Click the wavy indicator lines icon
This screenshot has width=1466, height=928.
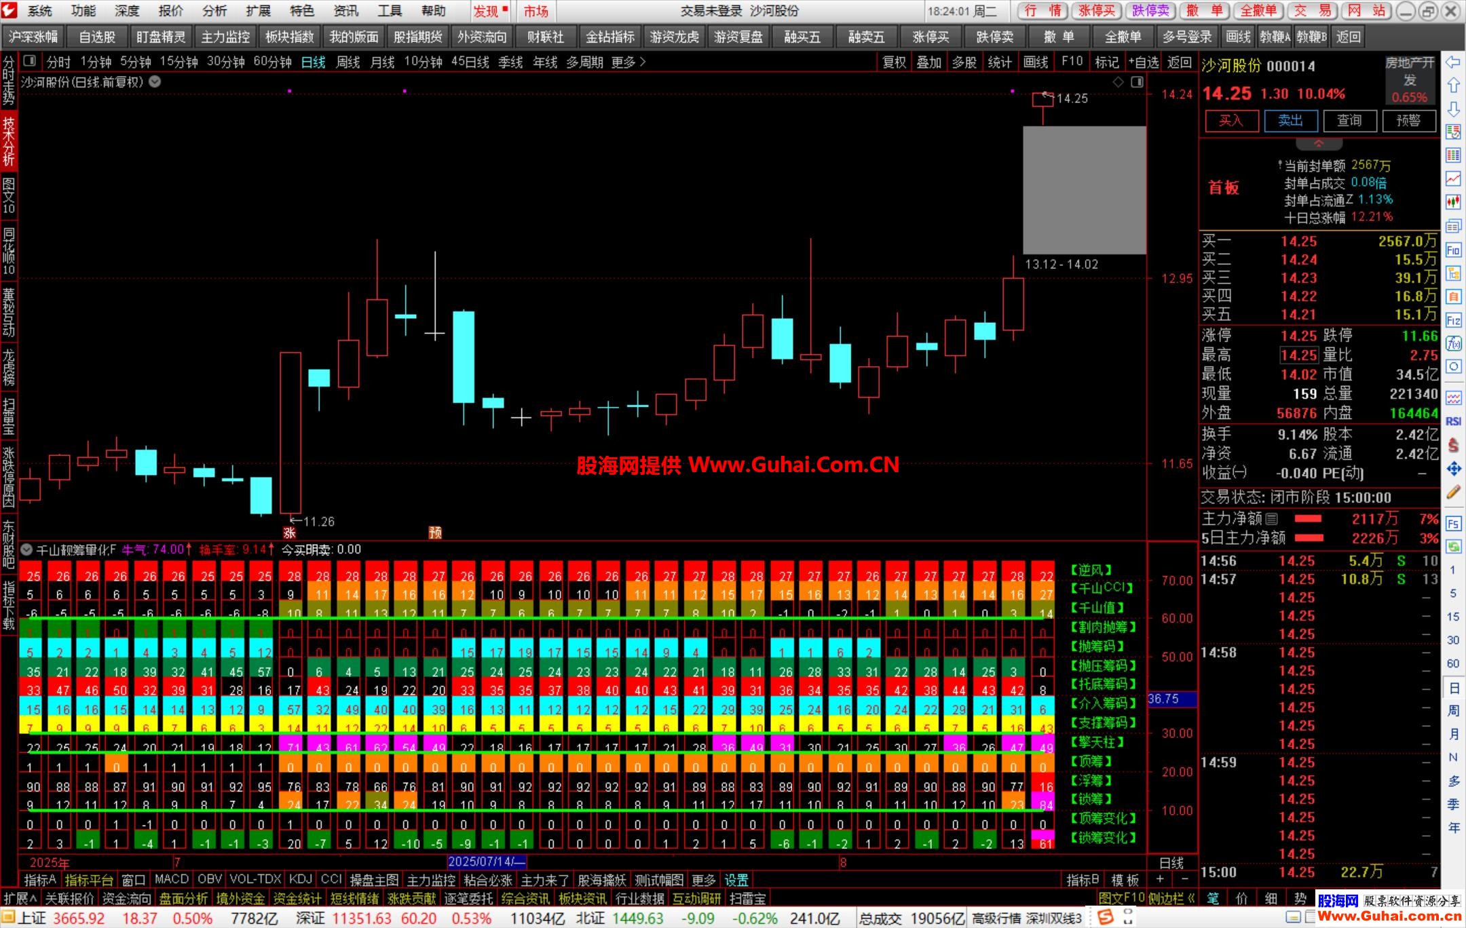(x=1453, y=398)
